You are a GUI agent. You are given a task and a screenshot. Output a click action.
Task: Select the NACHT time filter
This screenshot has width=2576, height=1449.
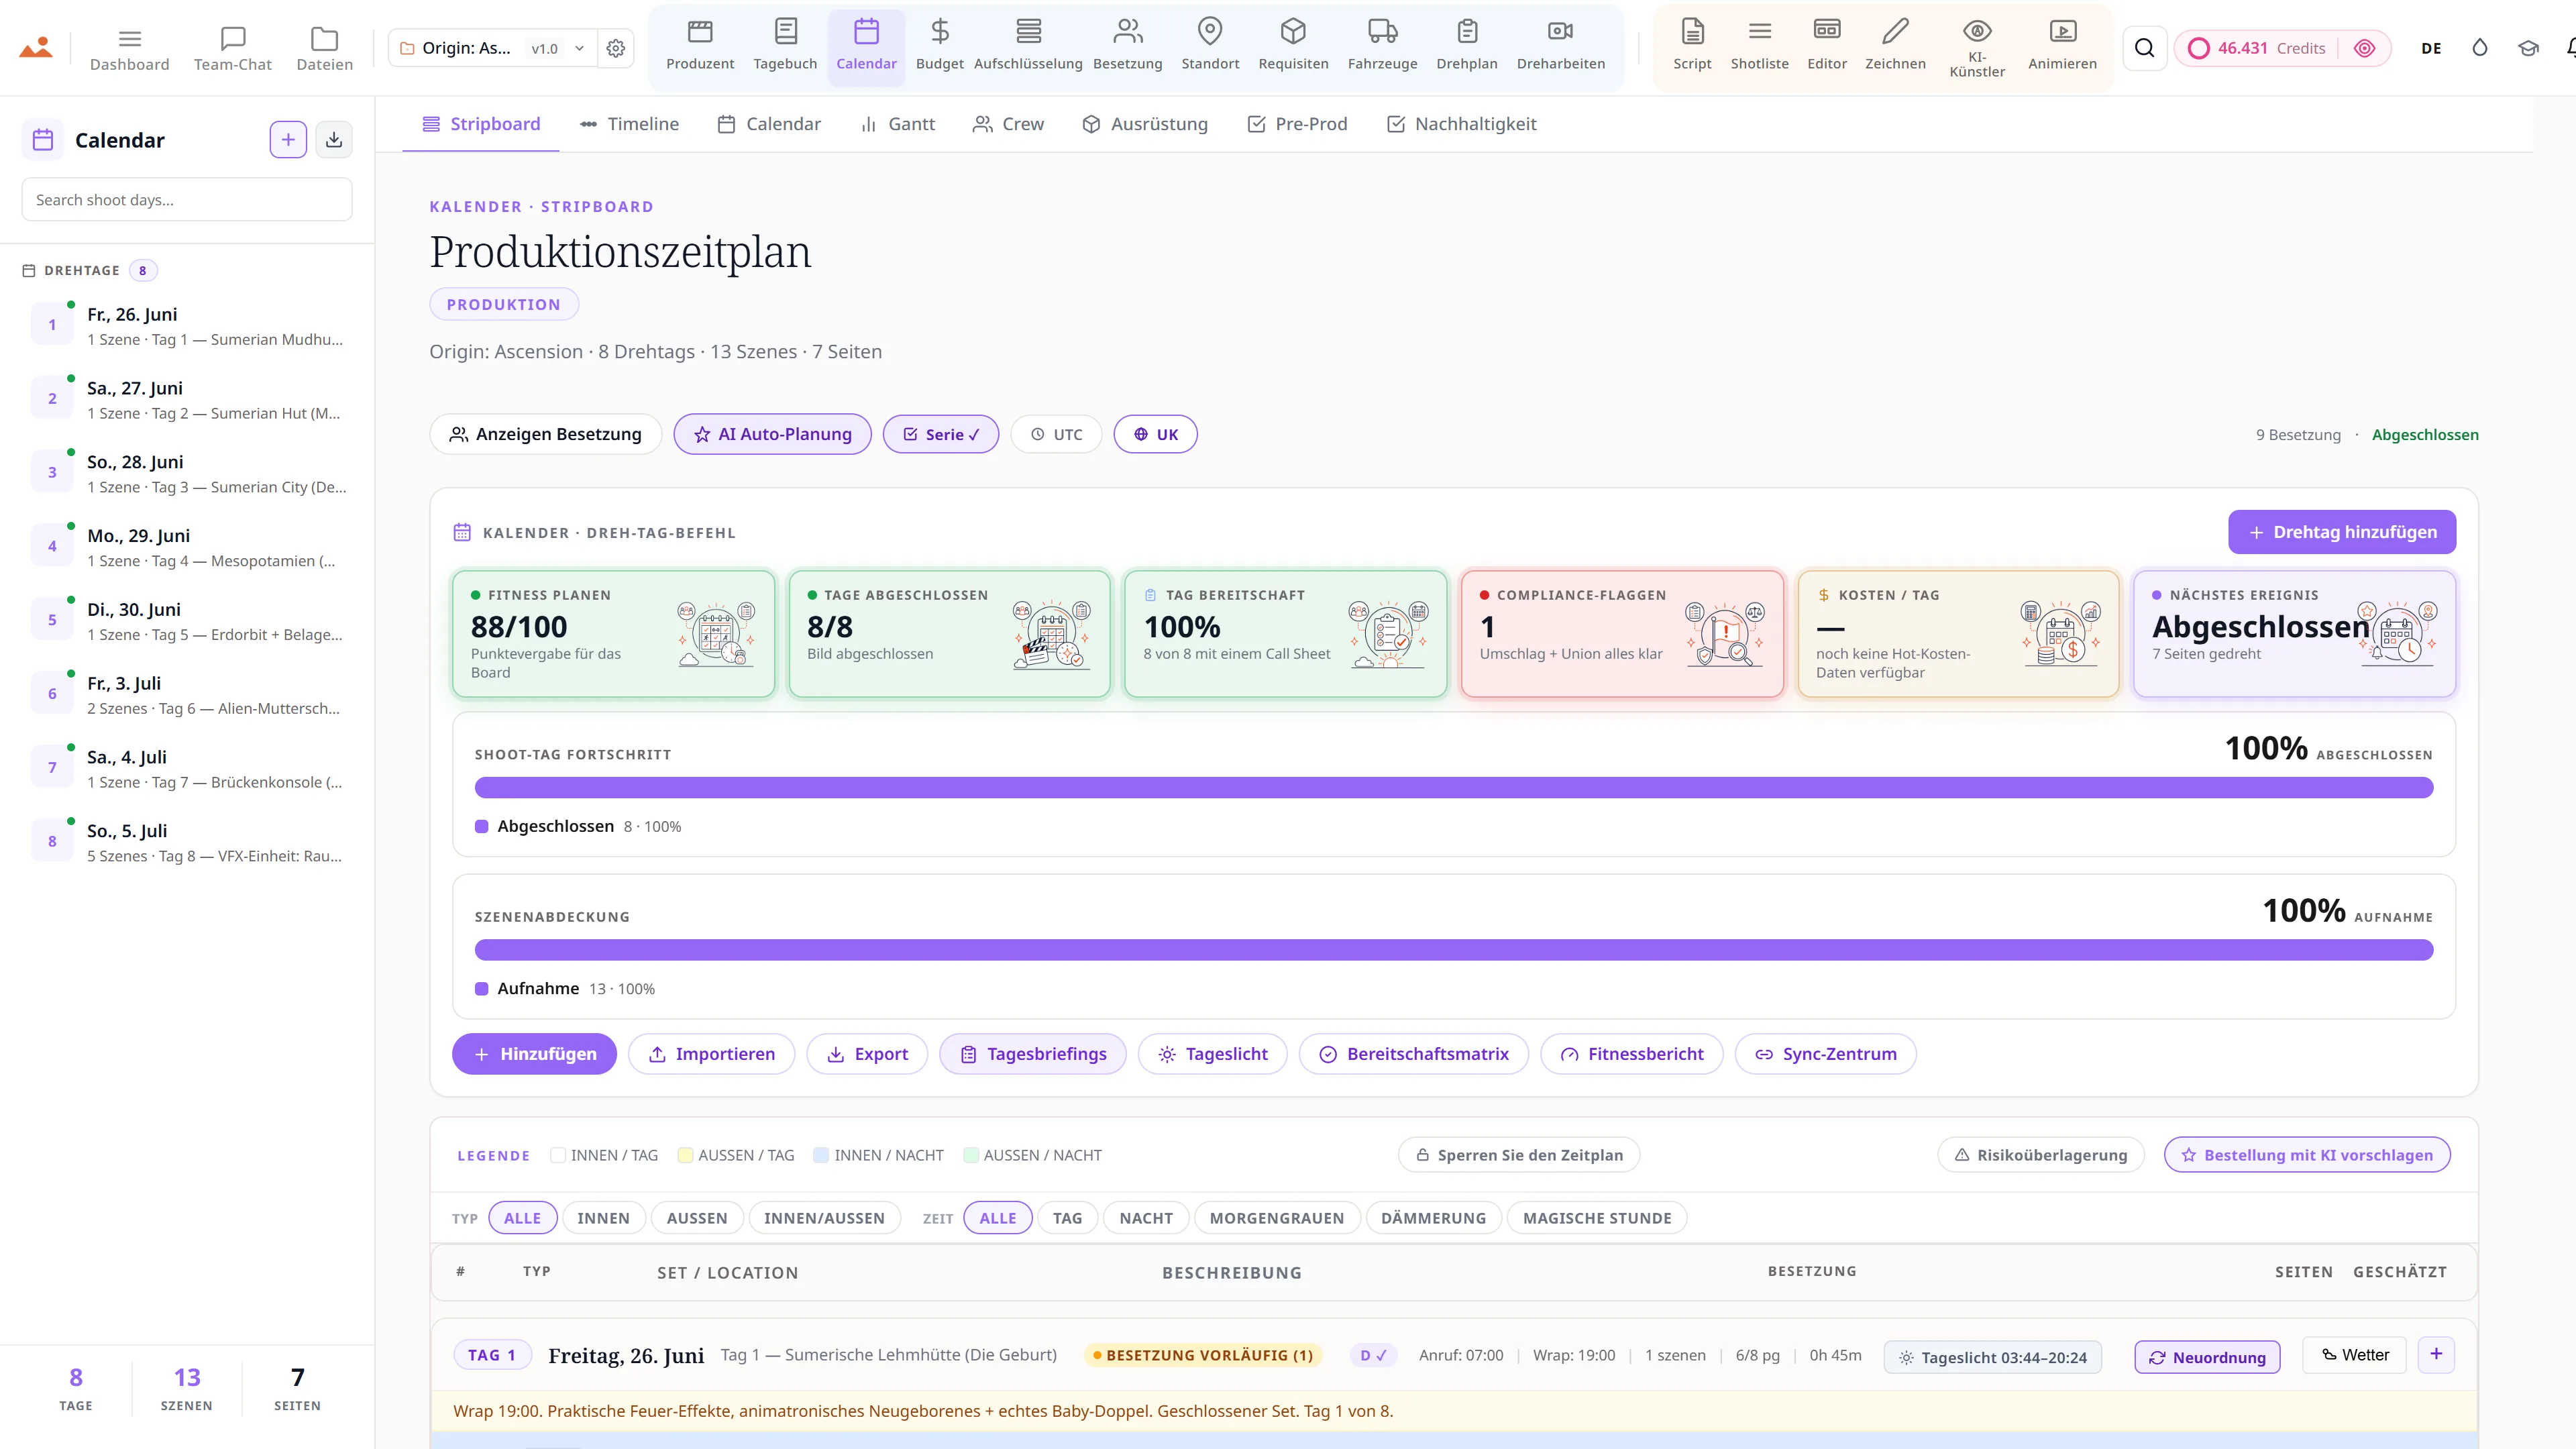click(x=1146, y=1218)
